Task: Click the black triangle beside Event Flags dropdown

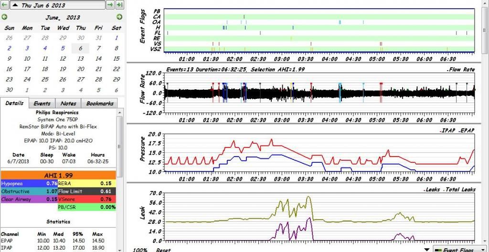Action: (426, 249)
